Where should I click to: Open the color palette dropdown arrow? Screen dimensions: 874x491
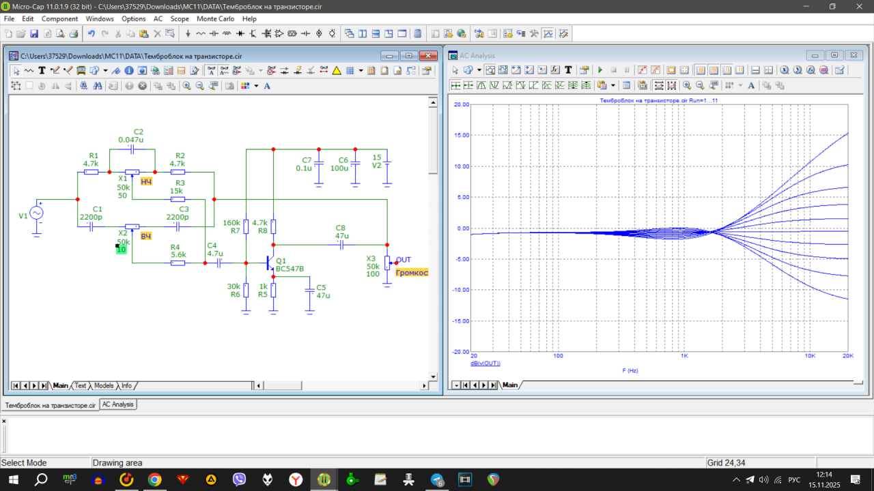(256, 86)
